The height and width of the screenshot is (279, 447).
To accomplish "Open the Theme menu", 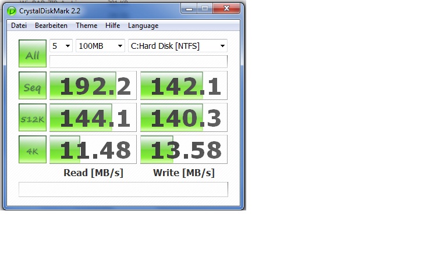I will click(86, 26).
